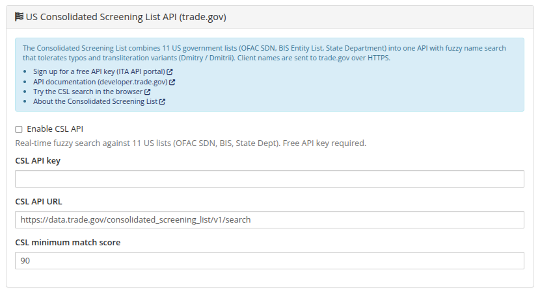
Task: Open API documentation (developer.trade.gov) link
Action: (104, 82)
